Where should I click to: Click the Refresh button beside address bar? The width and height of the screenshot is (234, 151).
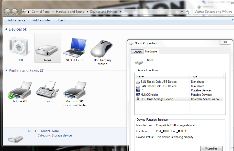(x=188, y=12)
